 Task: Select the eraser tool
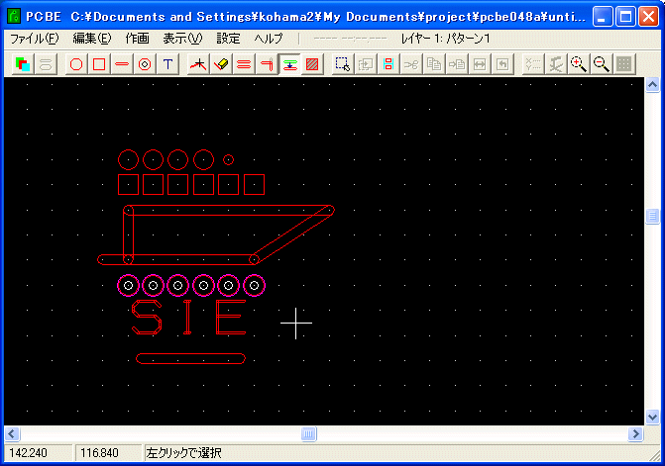(221, 64)
